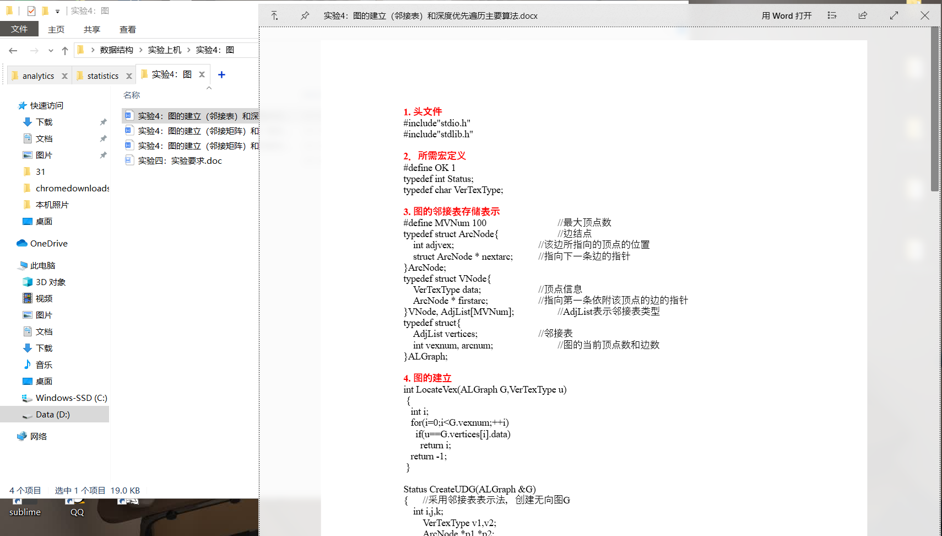942x536 pixels.
Task: Close the document preview window
Action: [925, 15]
